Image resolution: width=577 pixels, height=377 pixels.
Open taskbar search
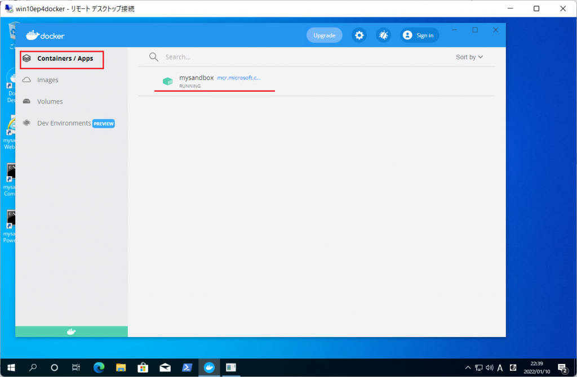[33, 367]
